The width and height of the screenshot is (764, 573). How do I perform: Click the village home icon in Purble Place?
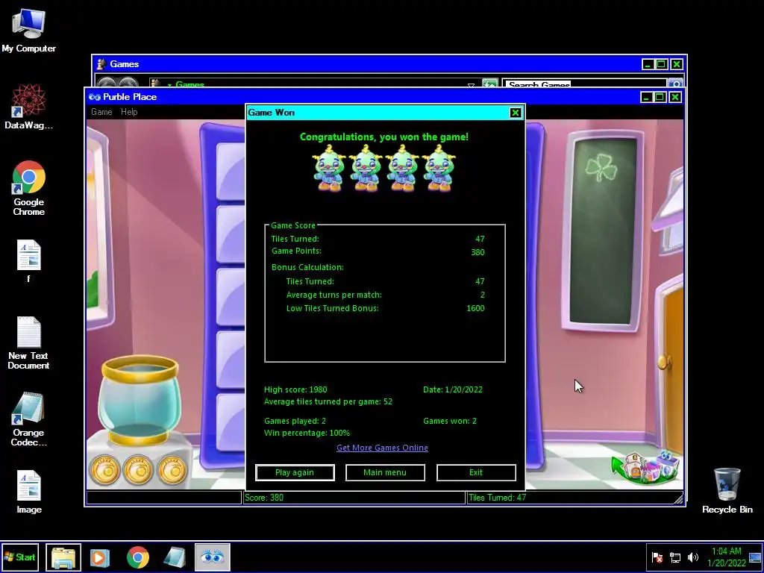point(645,468)
